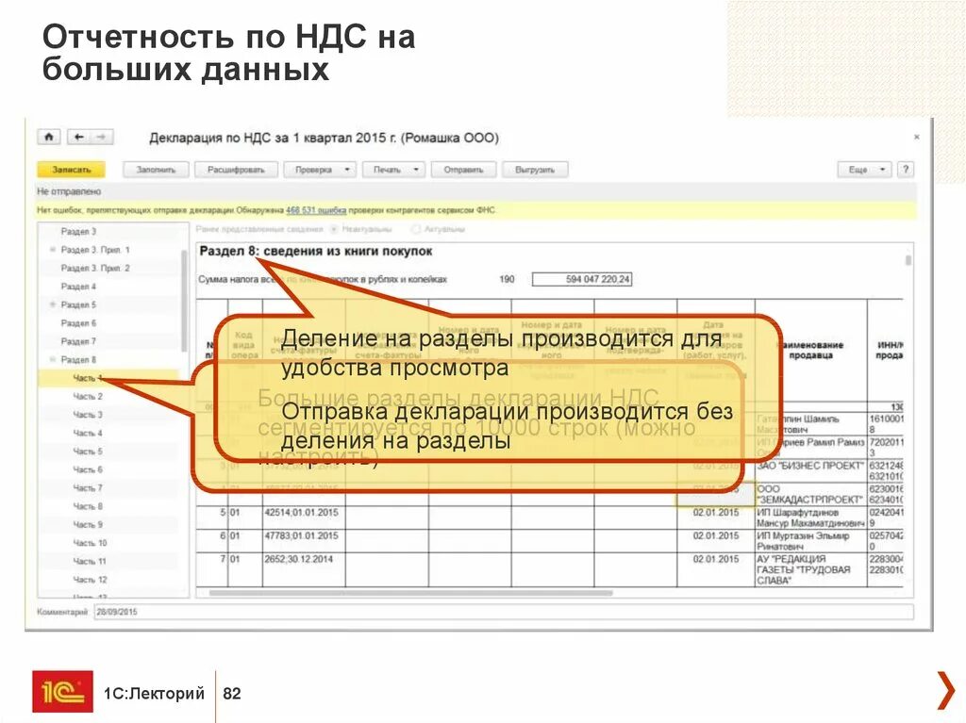Click seller cell ИП Шарафутдинов Мансур Махаматдинович

(810, 518)
